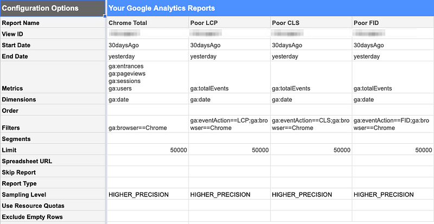Select Poor LCP filters cell with eventAction==LCP
This screenshot has height=224, width=434.
pyautogui.click(x=229, y=124)
